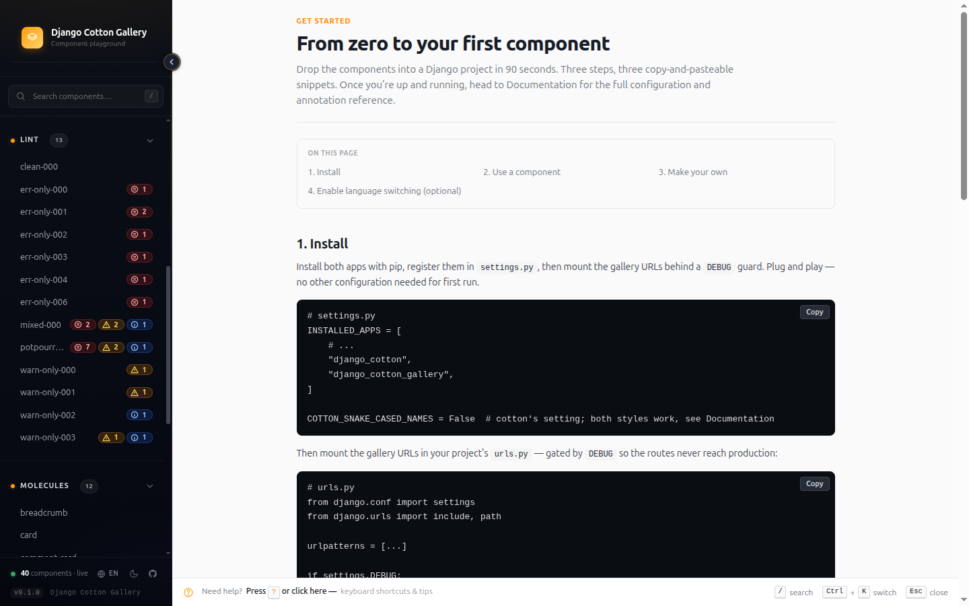Viewport: 969px width, 606px height.
Task: Collapse the sidebar with the chevron button
Action: pyautogui.click(x=172, y=62)
